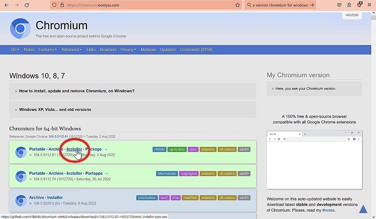The width and height of the screenshot is (376, 219).
Task: Click the Portapps link
Action: [94, 173]
